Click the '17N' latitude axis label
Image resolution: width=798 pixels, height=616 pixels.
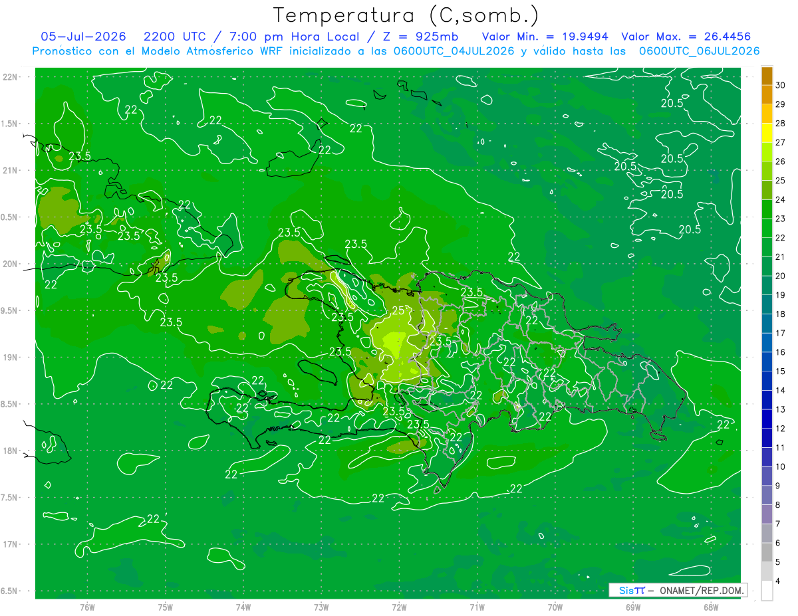pyautogui.click(x=11, y=544)
